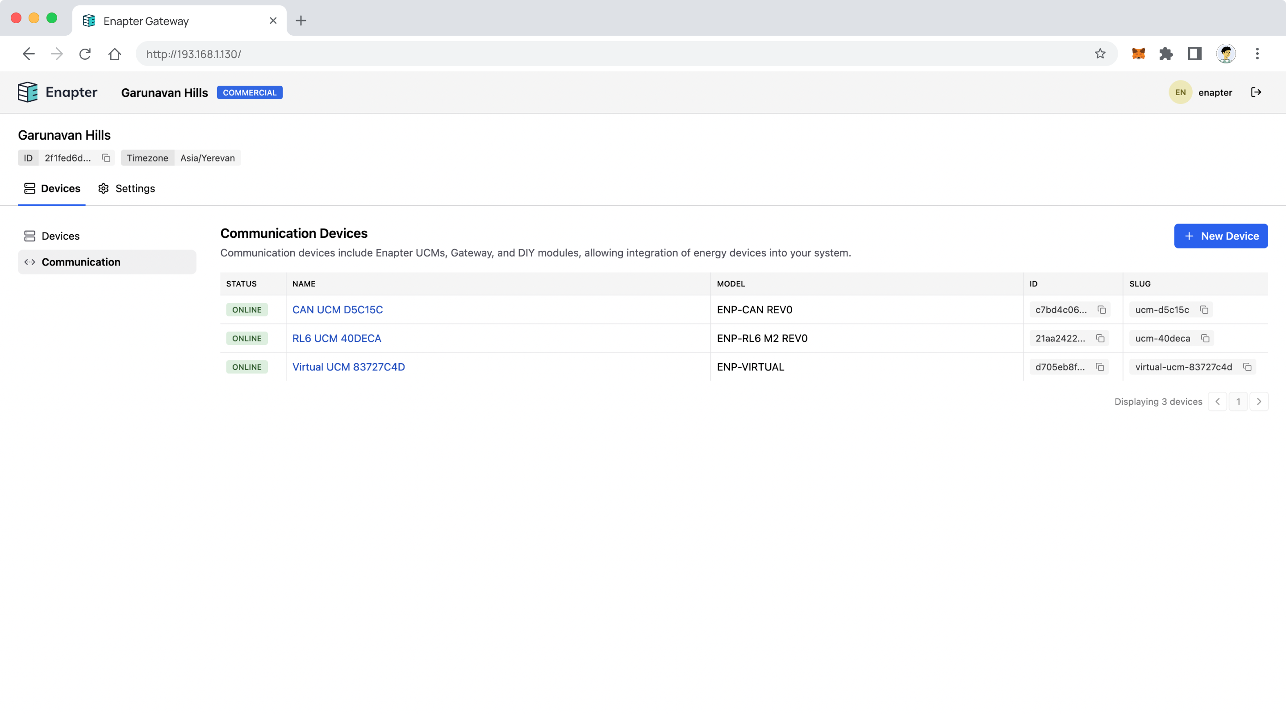Image resolution: width=1286 pixels, height=714 pixels.
Task: Bookmark this page with star icon
Action: click(1100, 54)
